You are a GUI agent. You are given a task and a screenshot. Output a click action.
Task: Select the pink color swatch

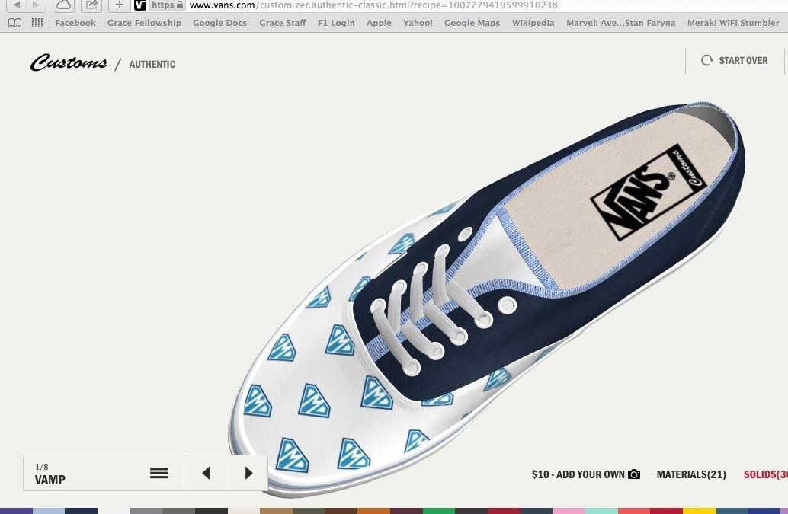[569, 511]
